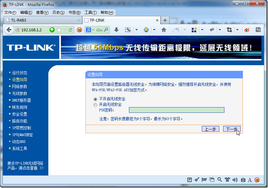Bookmark this page with the star icon
268x188 pixels.
[x=59, y=30]
